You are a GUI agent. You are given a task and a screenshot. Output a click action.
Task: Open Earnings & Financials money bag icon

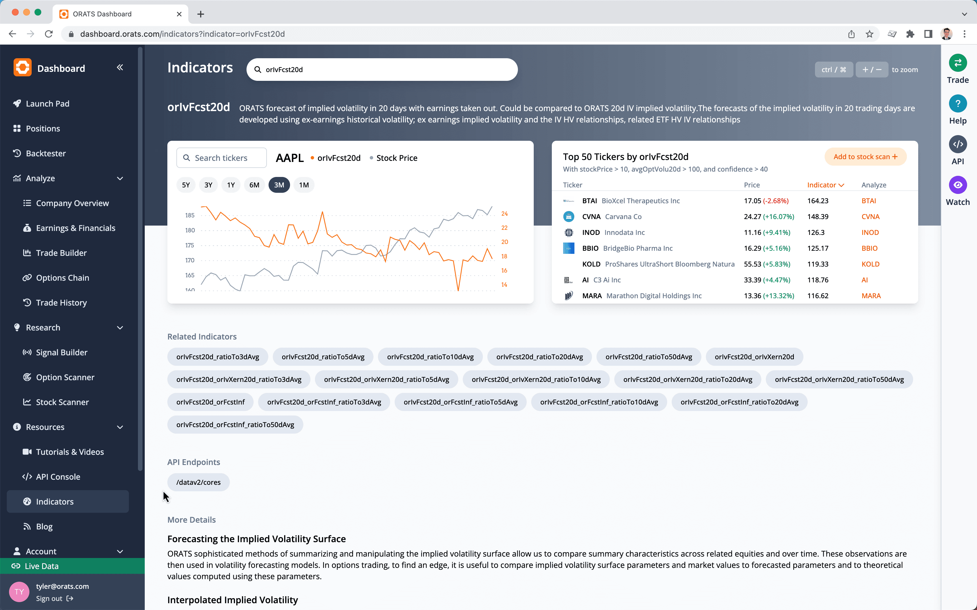tap(27, 228)
